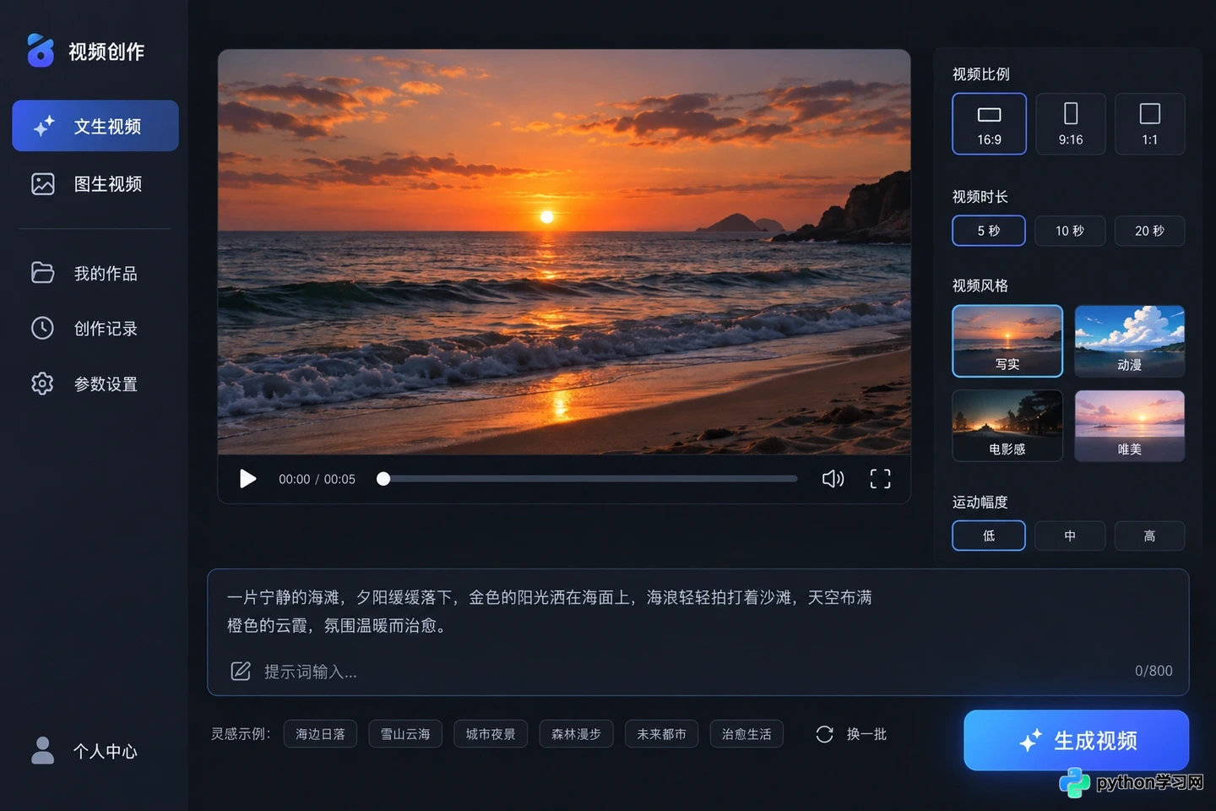The height and width of the screenshot is (811, 1216).
Task: Select the 电影感 style thumbnail
Action: coord(1007,426)
